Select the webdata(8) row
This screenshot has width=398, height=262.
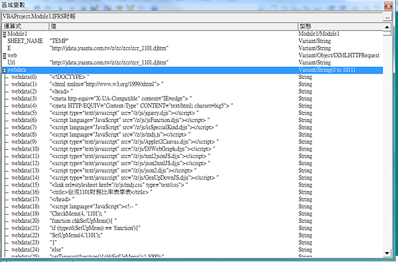click(x=192, y=135)
